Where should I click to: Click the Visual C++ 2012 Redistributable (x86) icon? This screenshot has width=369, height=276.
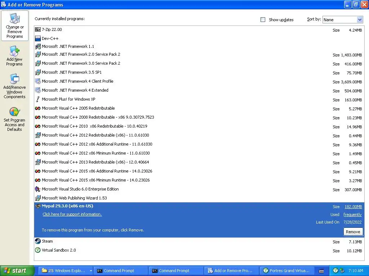point(37,135)
